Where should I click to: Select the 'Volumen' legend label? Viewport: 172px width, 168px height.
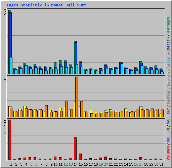[x=168, y=153]
